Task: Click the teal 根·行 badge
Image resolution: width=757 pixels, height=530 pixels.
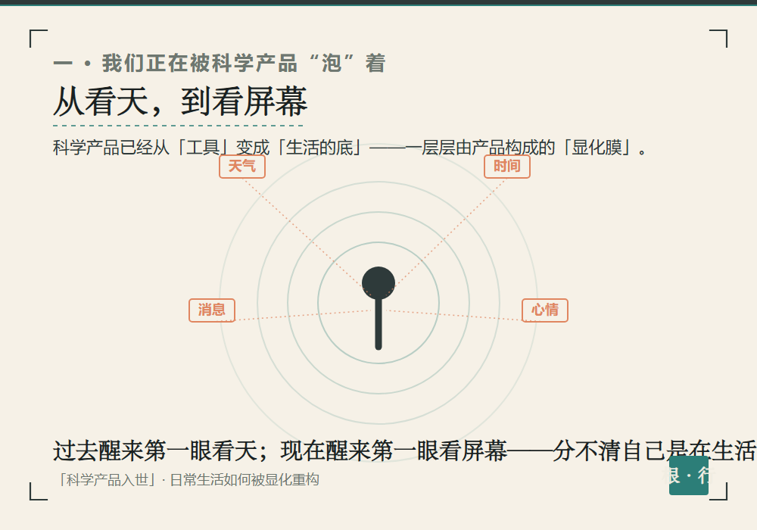Action: coord(688,475)
